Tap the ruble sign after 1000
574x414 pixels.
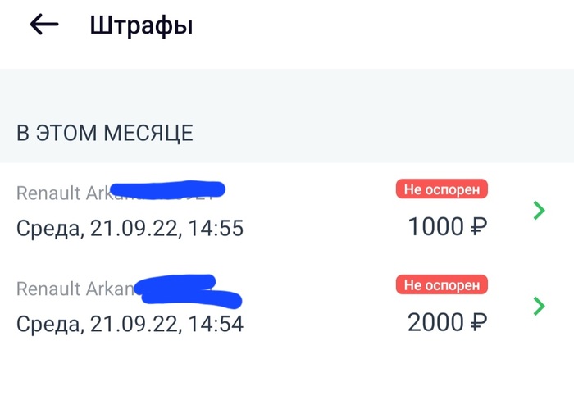(479, 227)
